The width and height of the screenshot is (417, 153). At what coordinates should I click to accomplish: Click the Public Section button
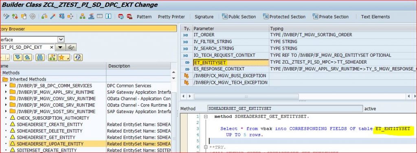[239, 16]
